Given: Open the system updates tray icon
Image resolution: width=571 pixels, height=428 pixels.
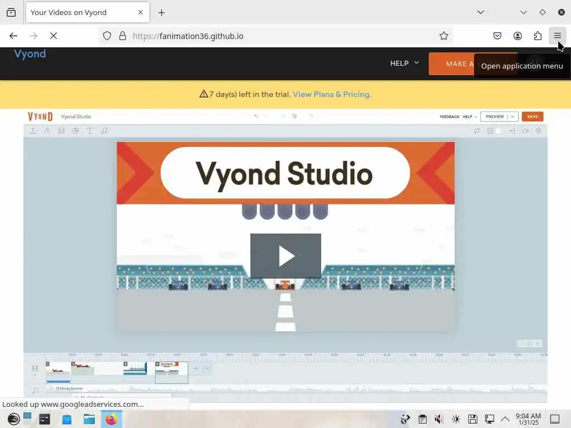Looking at the screenshot, I should pos(405,419).
